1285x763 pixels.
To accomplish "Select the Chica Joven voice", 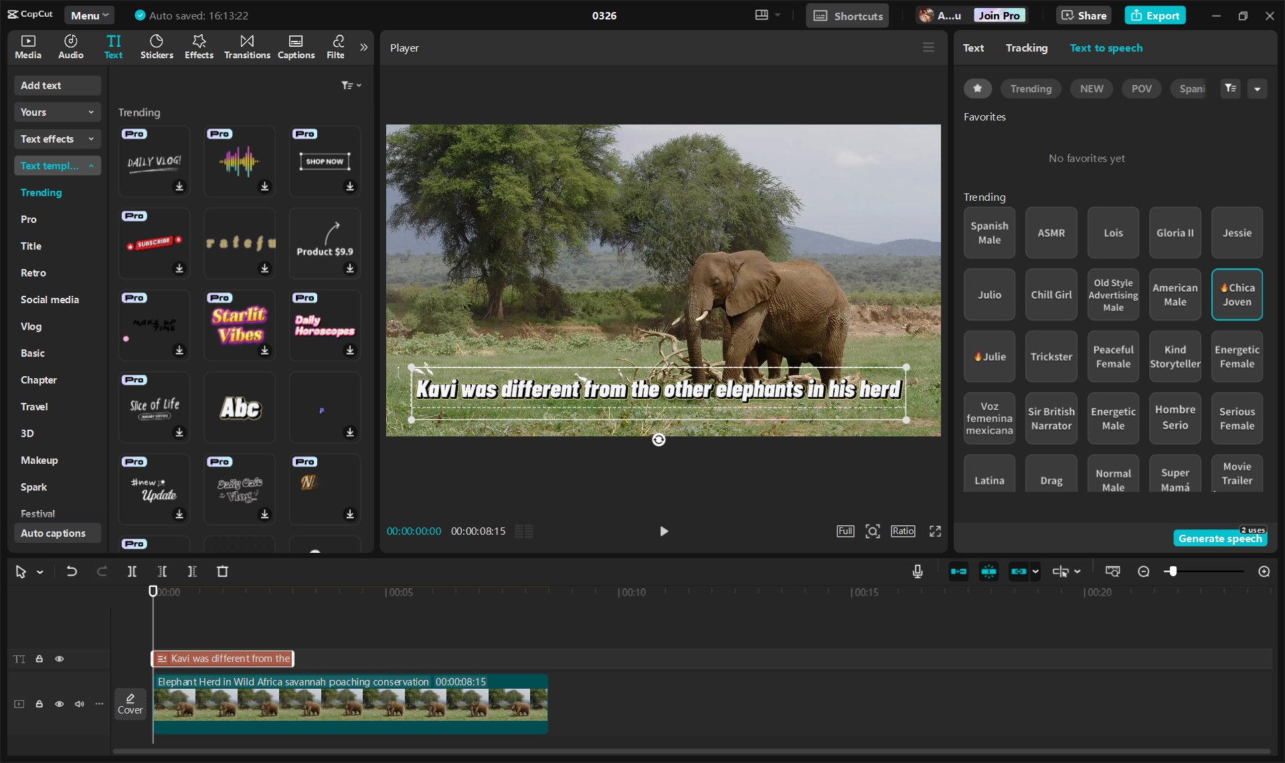I will tap(1236, 294).
